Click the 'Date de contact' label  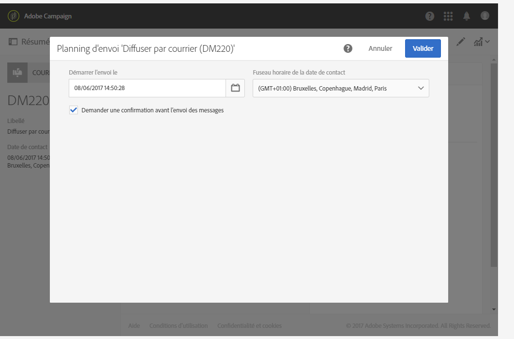[27, 147]
